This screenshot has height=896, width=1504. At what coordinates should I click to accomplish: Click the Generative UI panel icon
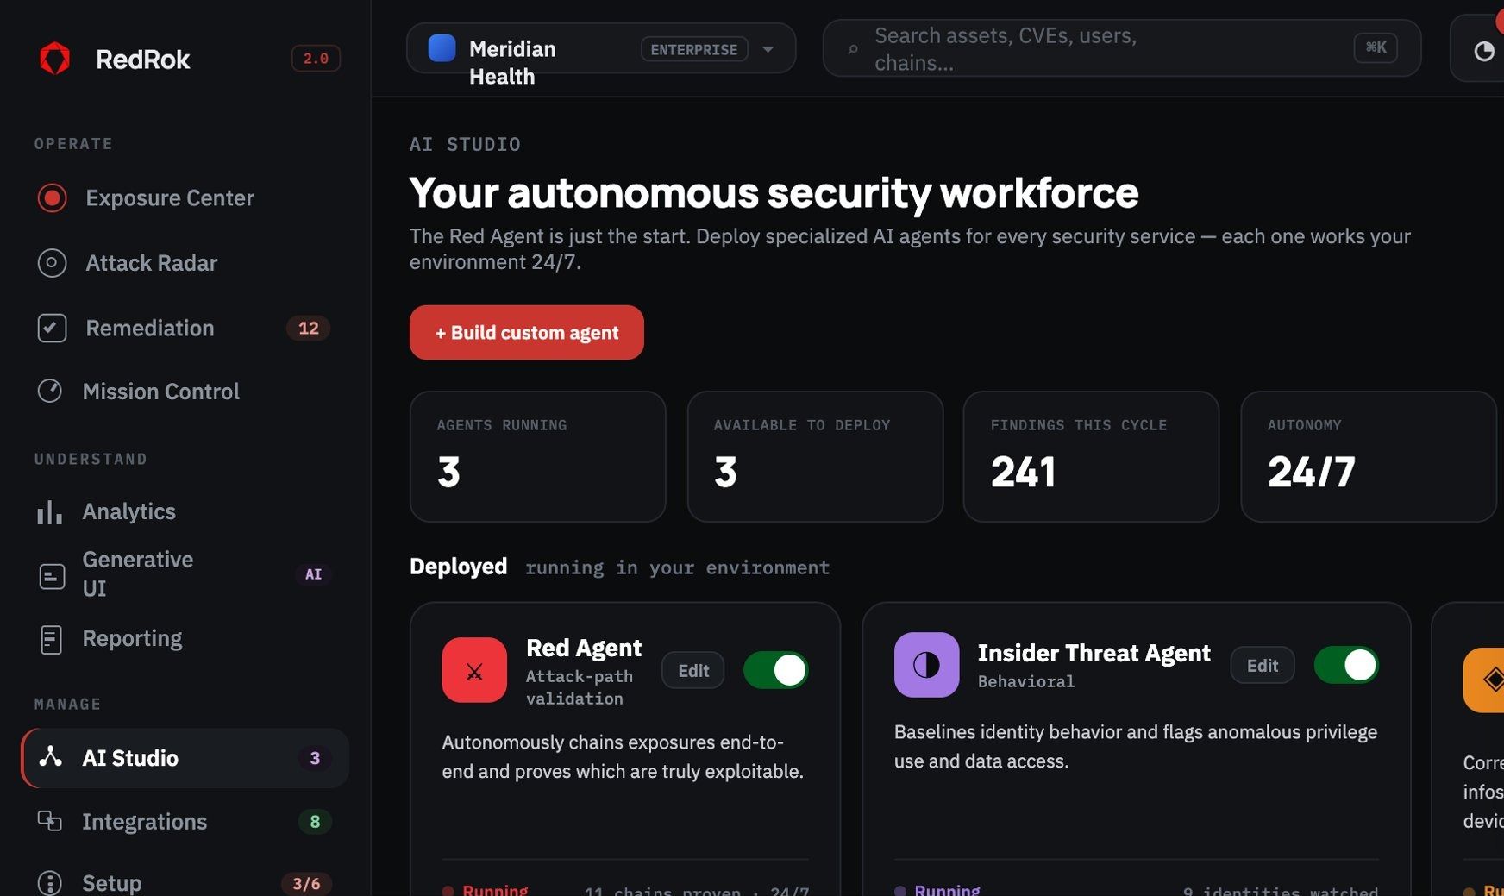pos(52,575)
